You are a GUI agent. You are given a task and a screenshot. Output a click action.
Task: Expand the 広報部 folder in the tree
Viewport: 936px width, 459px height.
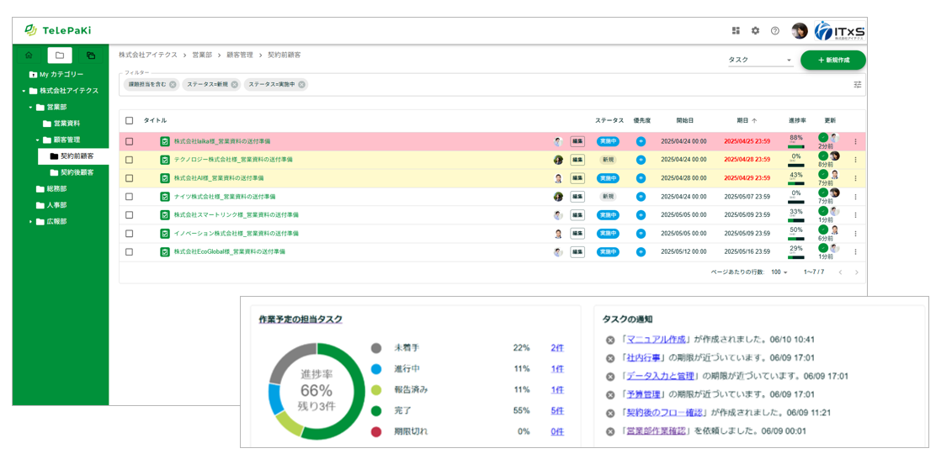[31, 222]
